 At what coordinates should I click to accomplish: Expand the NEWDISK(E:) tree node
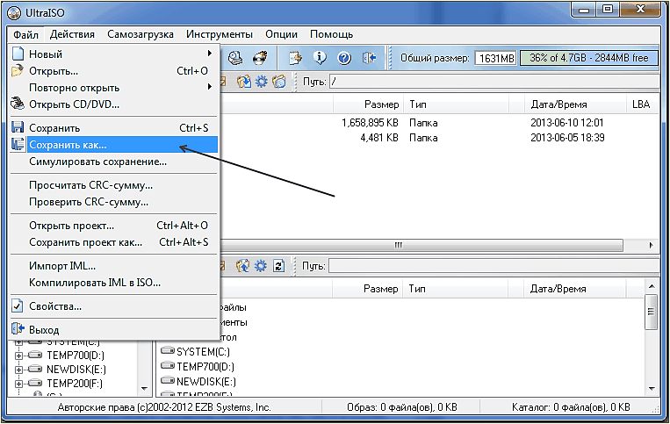(x=18, y=370)
